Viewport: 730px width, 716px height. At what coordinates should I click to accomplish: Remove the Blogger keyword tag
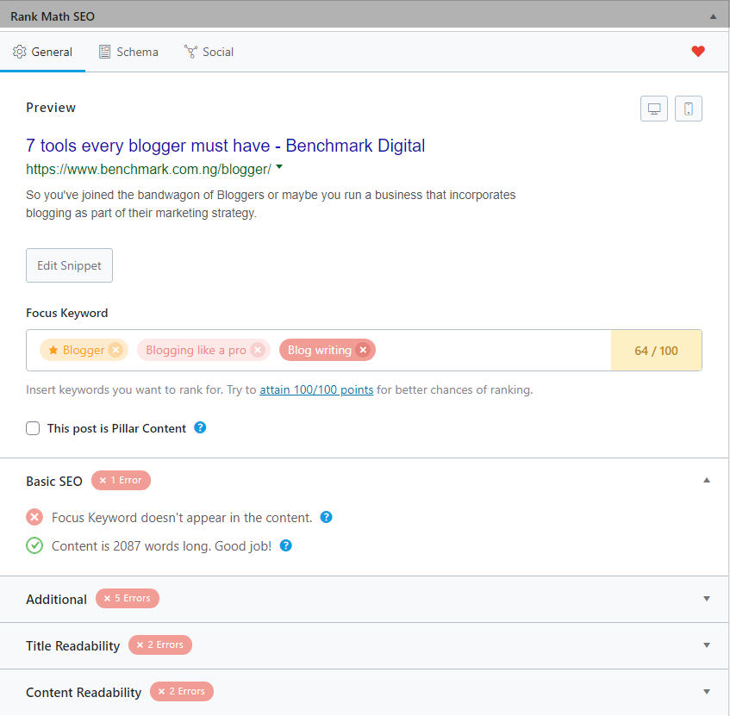[x=116, y=350]
